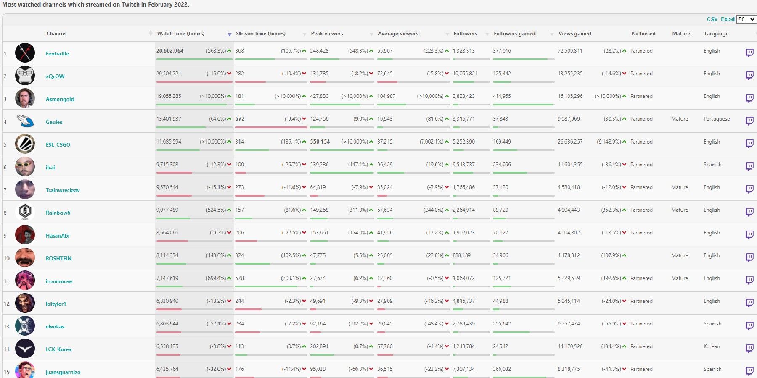Click Asmongold's avatar thumbnail
The height and width of the screenshot is (378, 757).
(25, 98)
